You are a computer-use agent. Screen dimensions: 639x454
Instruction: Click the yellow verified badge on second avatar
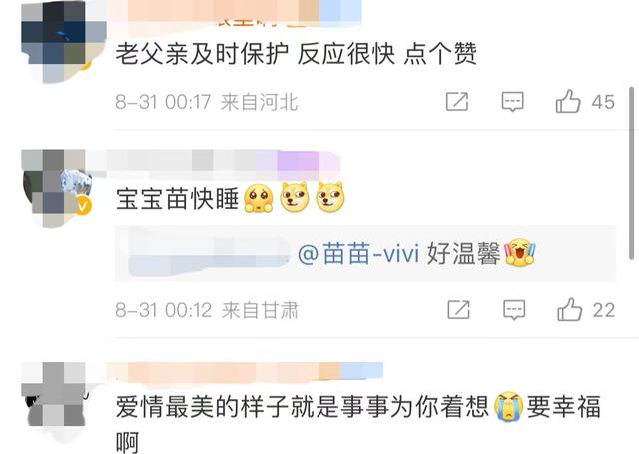click(83, 206)
